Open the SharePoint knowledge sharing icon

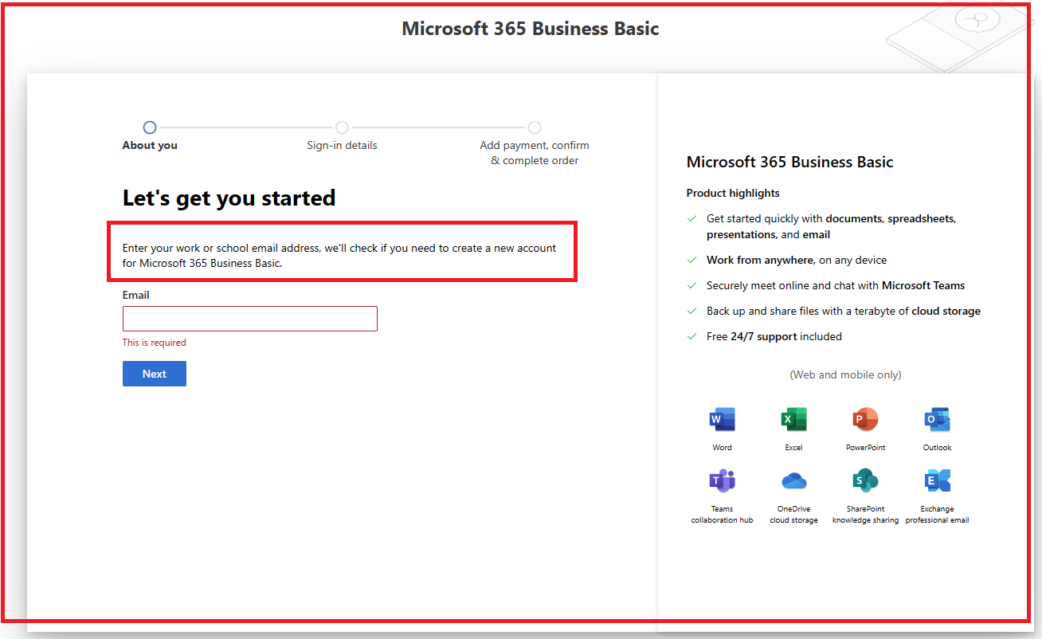pyautogui.click(x=865, y=480)
